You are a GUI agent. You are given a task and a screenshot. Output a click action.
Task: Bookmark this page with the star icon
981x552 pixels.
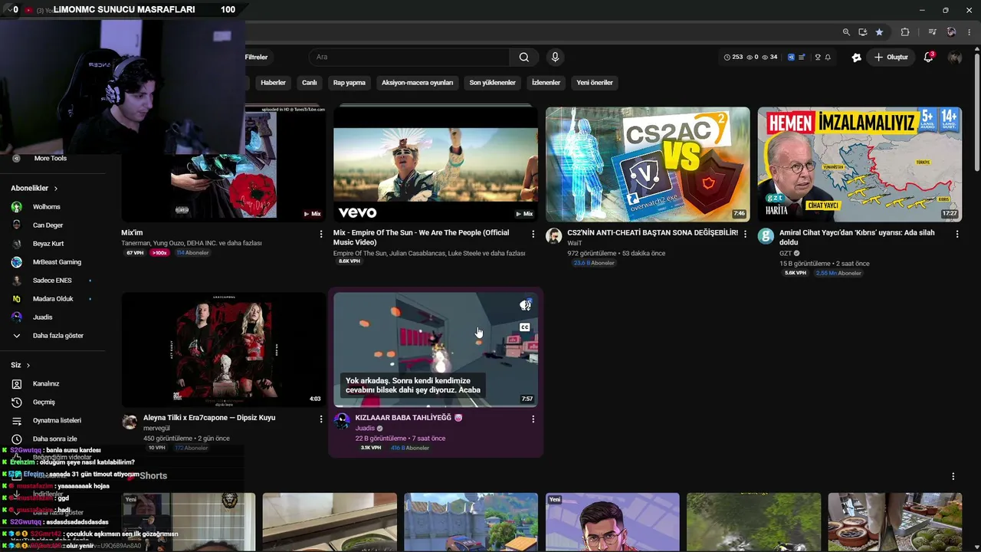tap(879, 32)
